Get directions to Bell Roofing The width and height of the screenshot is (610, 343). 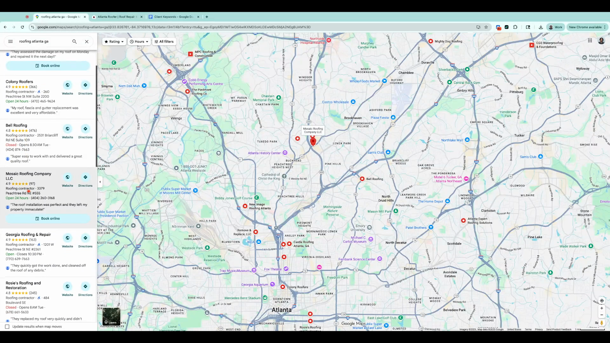pos(85,129)
